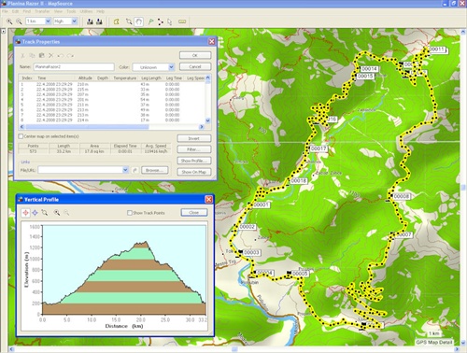The image size is (467, 353).
Task: Check Center map on selected item(s)
Action: (x=21, y=136)
